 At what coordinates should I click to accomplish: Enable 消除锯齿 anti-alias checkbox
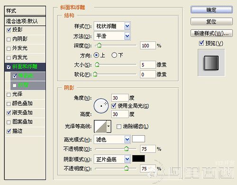[119, 126]
